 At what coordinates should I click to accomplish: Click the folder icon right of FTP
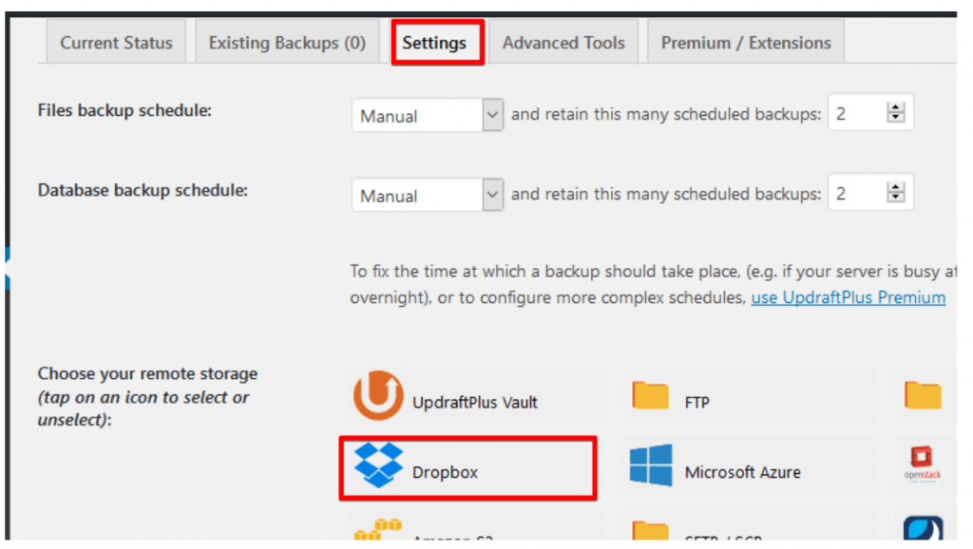coord(922,395)
